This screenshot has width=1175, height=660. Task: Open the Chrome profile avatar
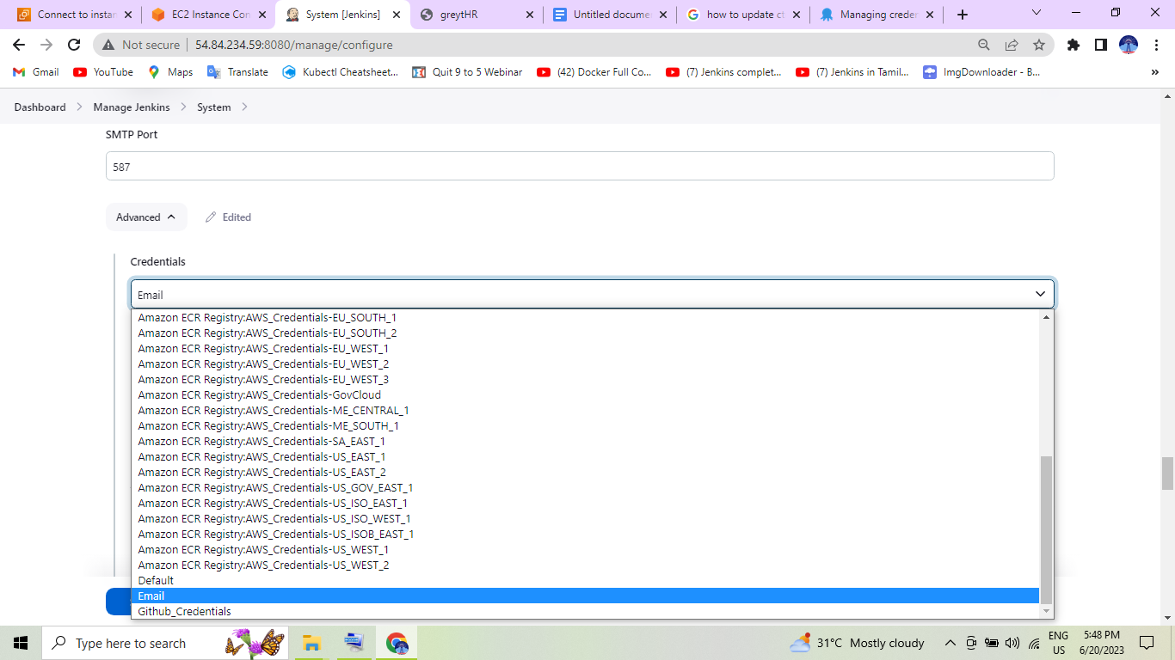click(x=1129, y=45)
